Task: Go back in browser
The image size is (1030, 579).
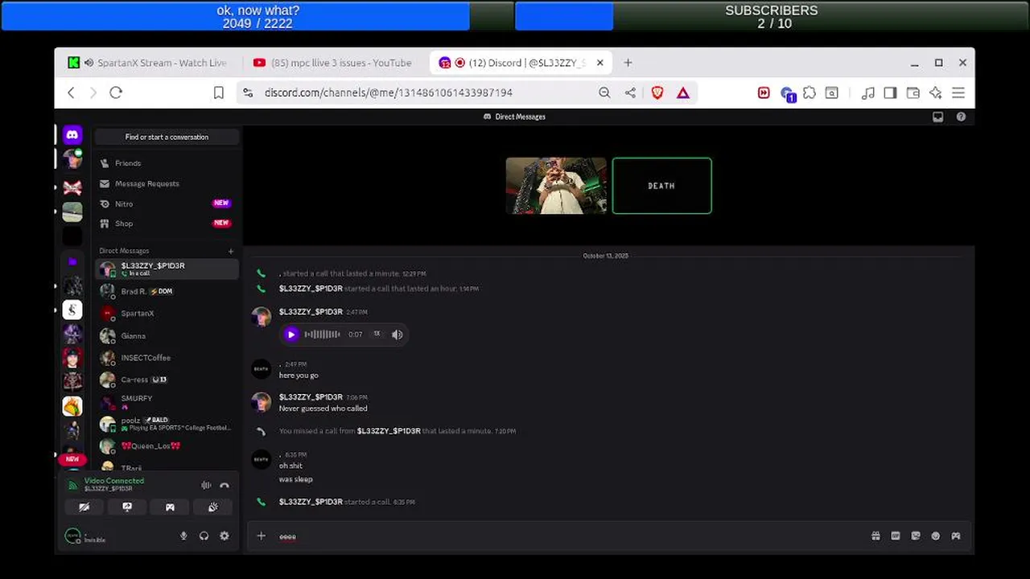Action: coord(71,92)
